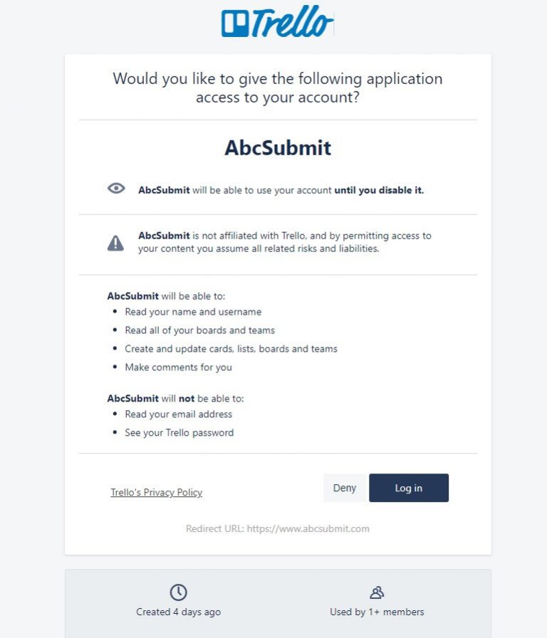Click the members icon above Used by 1+ members
This screenshot has width=547, height=638.
[377, 592]
